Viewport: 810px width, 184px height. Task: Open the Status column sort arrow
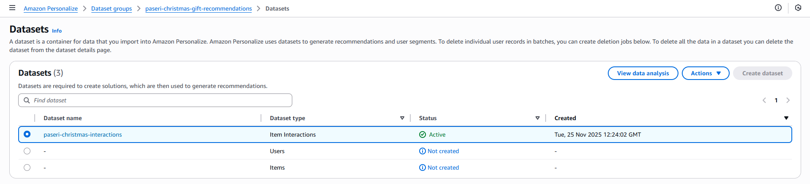pos(537,118)
